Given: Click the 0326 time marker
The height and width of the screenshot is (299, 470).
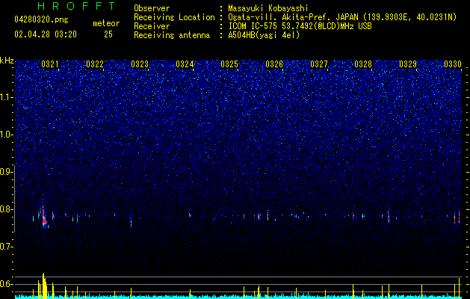Looking at the screenshot, I should 274,64.
